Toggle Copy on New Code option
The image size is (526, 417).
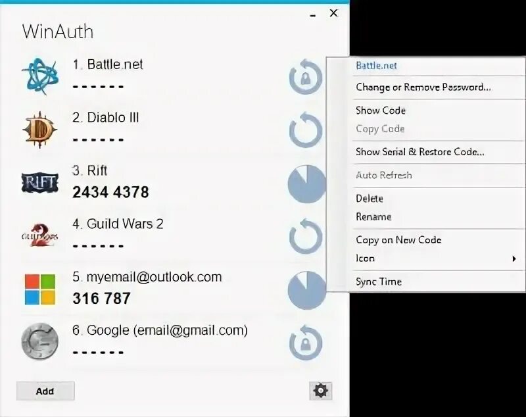(x=398, y=240)
